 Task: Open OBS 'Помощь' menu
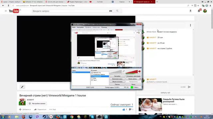tap(104, 27)
